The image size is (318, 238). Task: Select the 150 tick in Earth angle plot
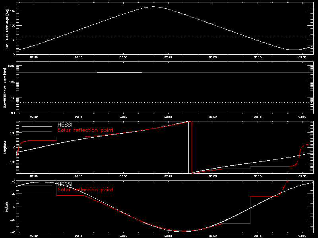(x=13, y=11)
